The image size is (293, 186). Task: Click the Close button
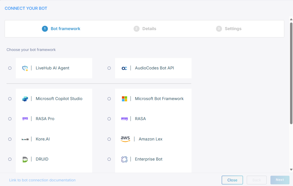(232, 180)
